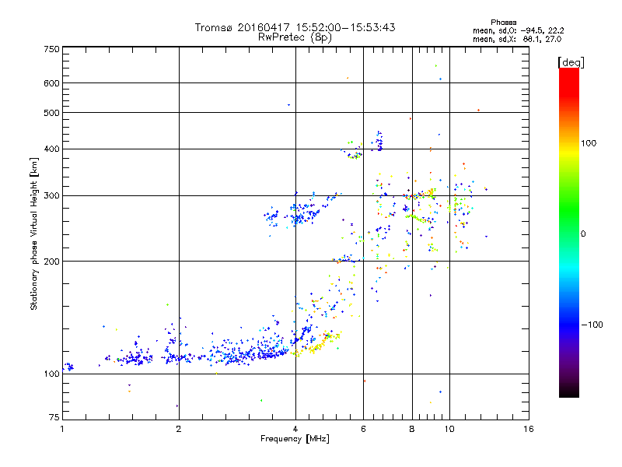This screenshot has height=467, width=622.
Task: Click the '75' y-axis tick label
Action: coord(54,417)
